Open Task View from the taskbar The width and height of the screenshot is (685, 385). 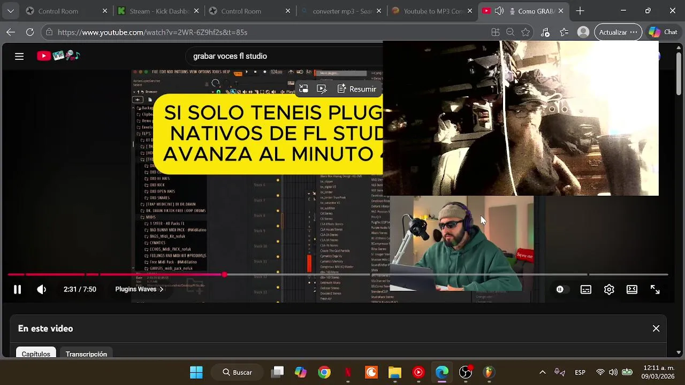(x=277, y=372)
